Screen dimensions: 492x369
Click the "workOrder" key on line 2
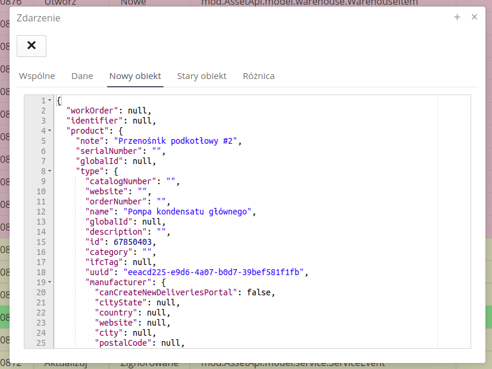point(94,111)
